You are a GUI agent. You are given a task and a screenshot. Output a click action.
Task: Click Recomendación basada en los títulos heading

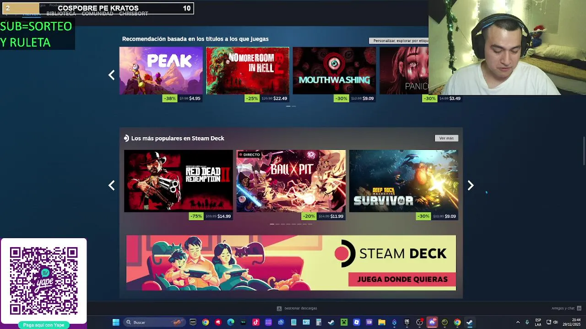click(x=195, y=39)
